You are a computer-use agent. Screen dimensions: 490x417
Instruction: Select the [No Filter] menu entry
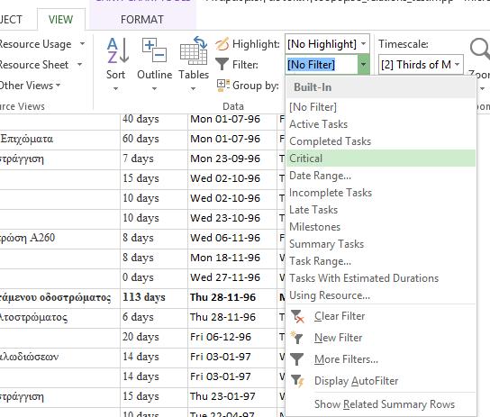[x=381, y=107]
